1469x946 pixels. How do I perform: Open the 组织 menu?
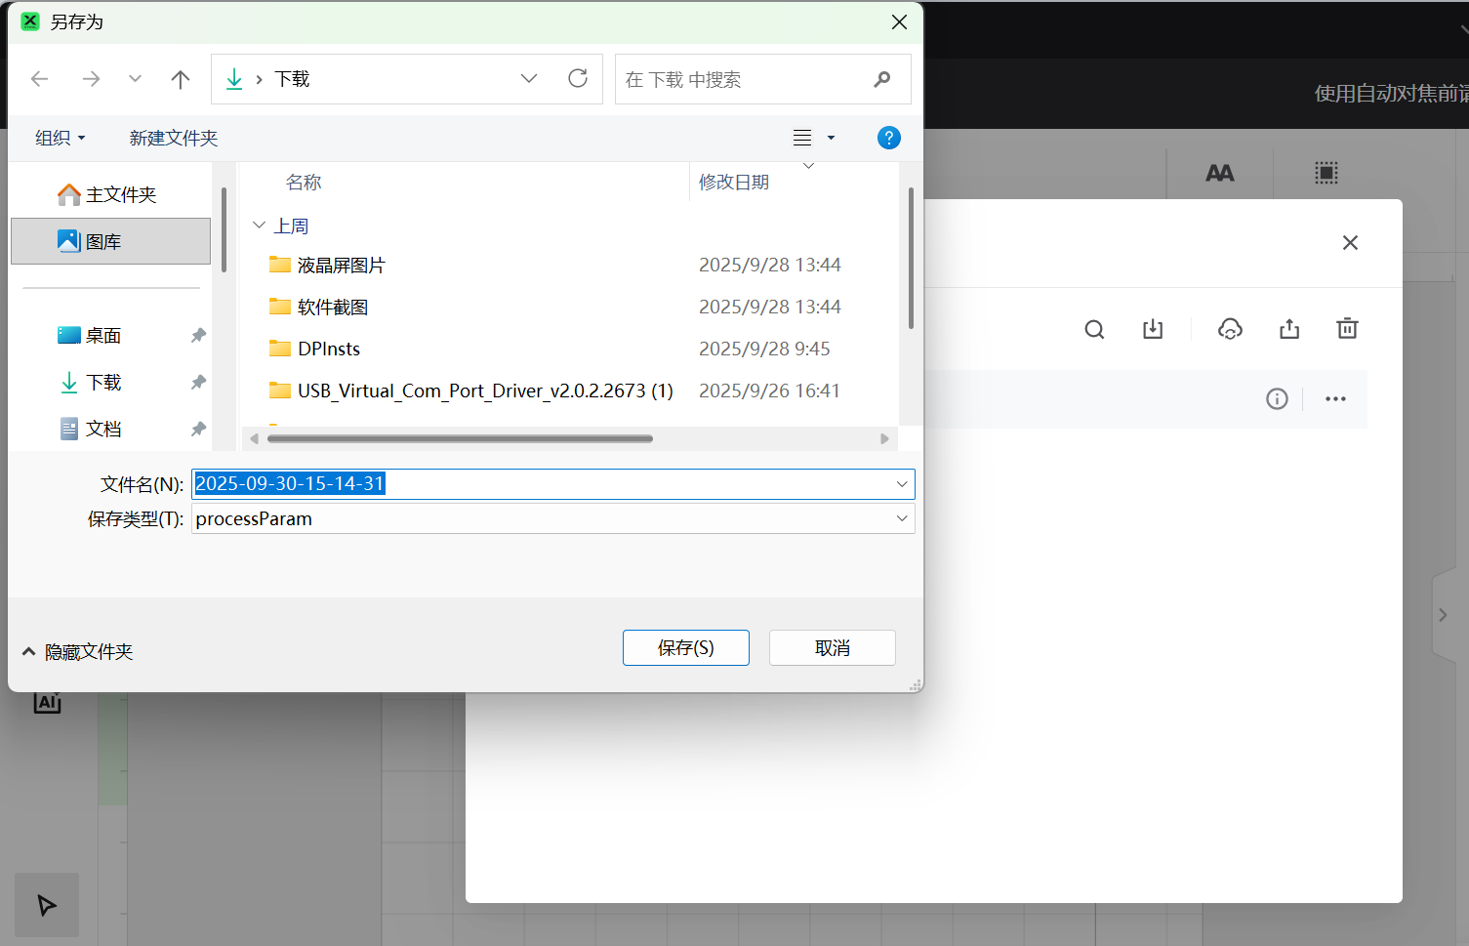coord(60,138)
